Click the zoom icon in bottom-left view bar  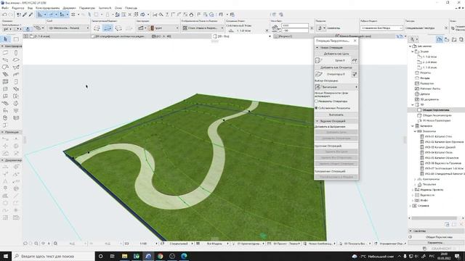36,244
